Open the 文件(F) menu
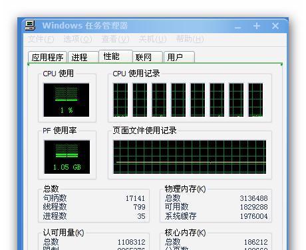The height and width of the screenshot is (250, 306). [41, 39]
